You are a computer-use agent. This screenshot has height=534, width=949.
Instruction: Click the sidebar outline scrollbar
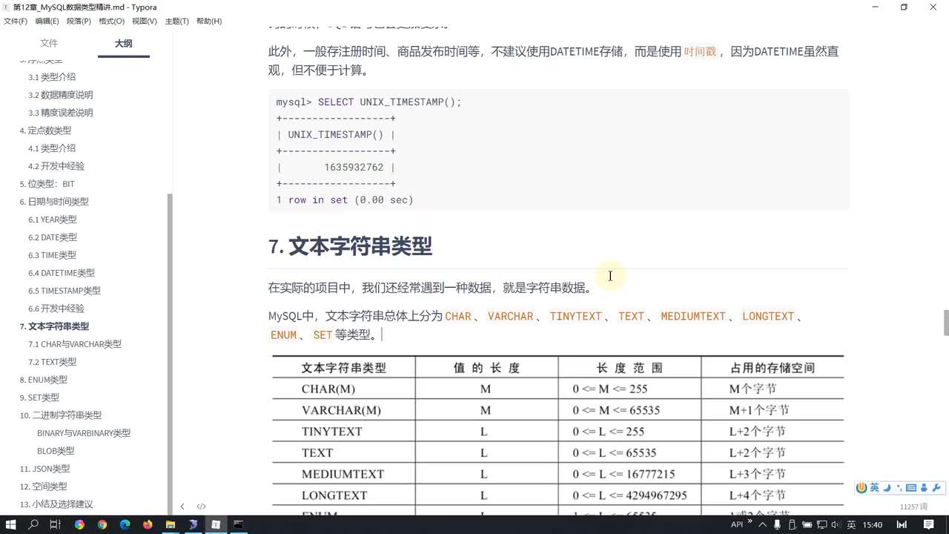[x=170, y=356]
